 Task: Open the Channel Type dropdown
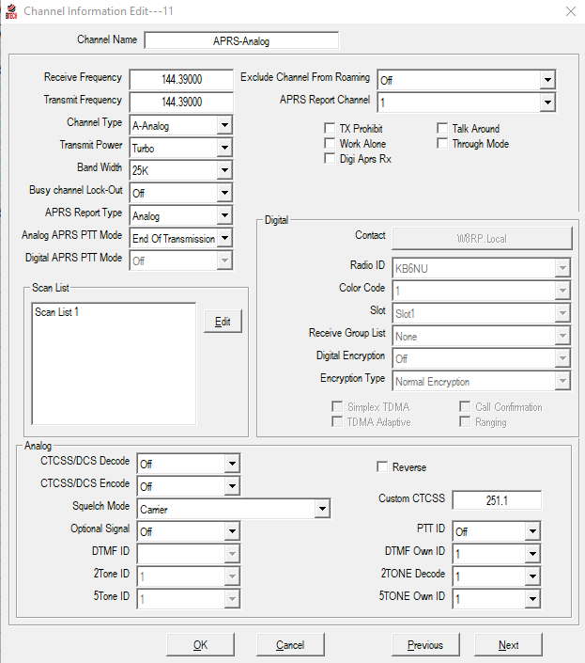[224, 125]
